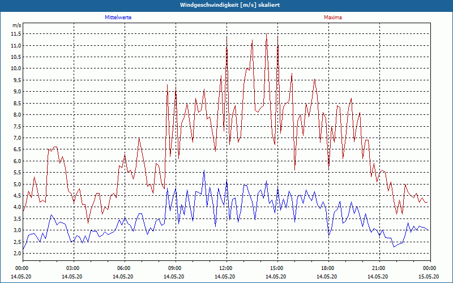
Task: Click the y-axis value 8,0
Action: click(x=18, y=115)
